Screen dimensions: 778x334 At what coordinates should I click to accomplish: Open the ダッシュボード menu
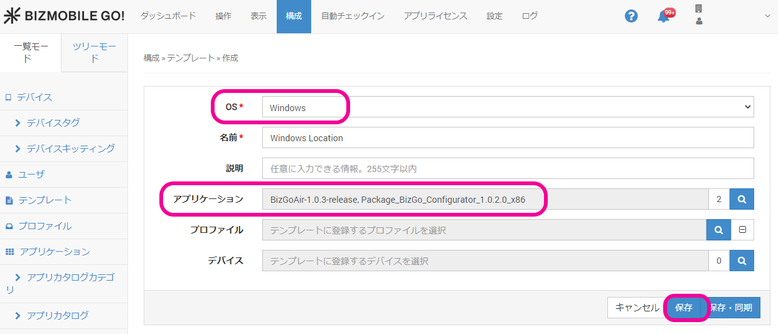(168, 16)
